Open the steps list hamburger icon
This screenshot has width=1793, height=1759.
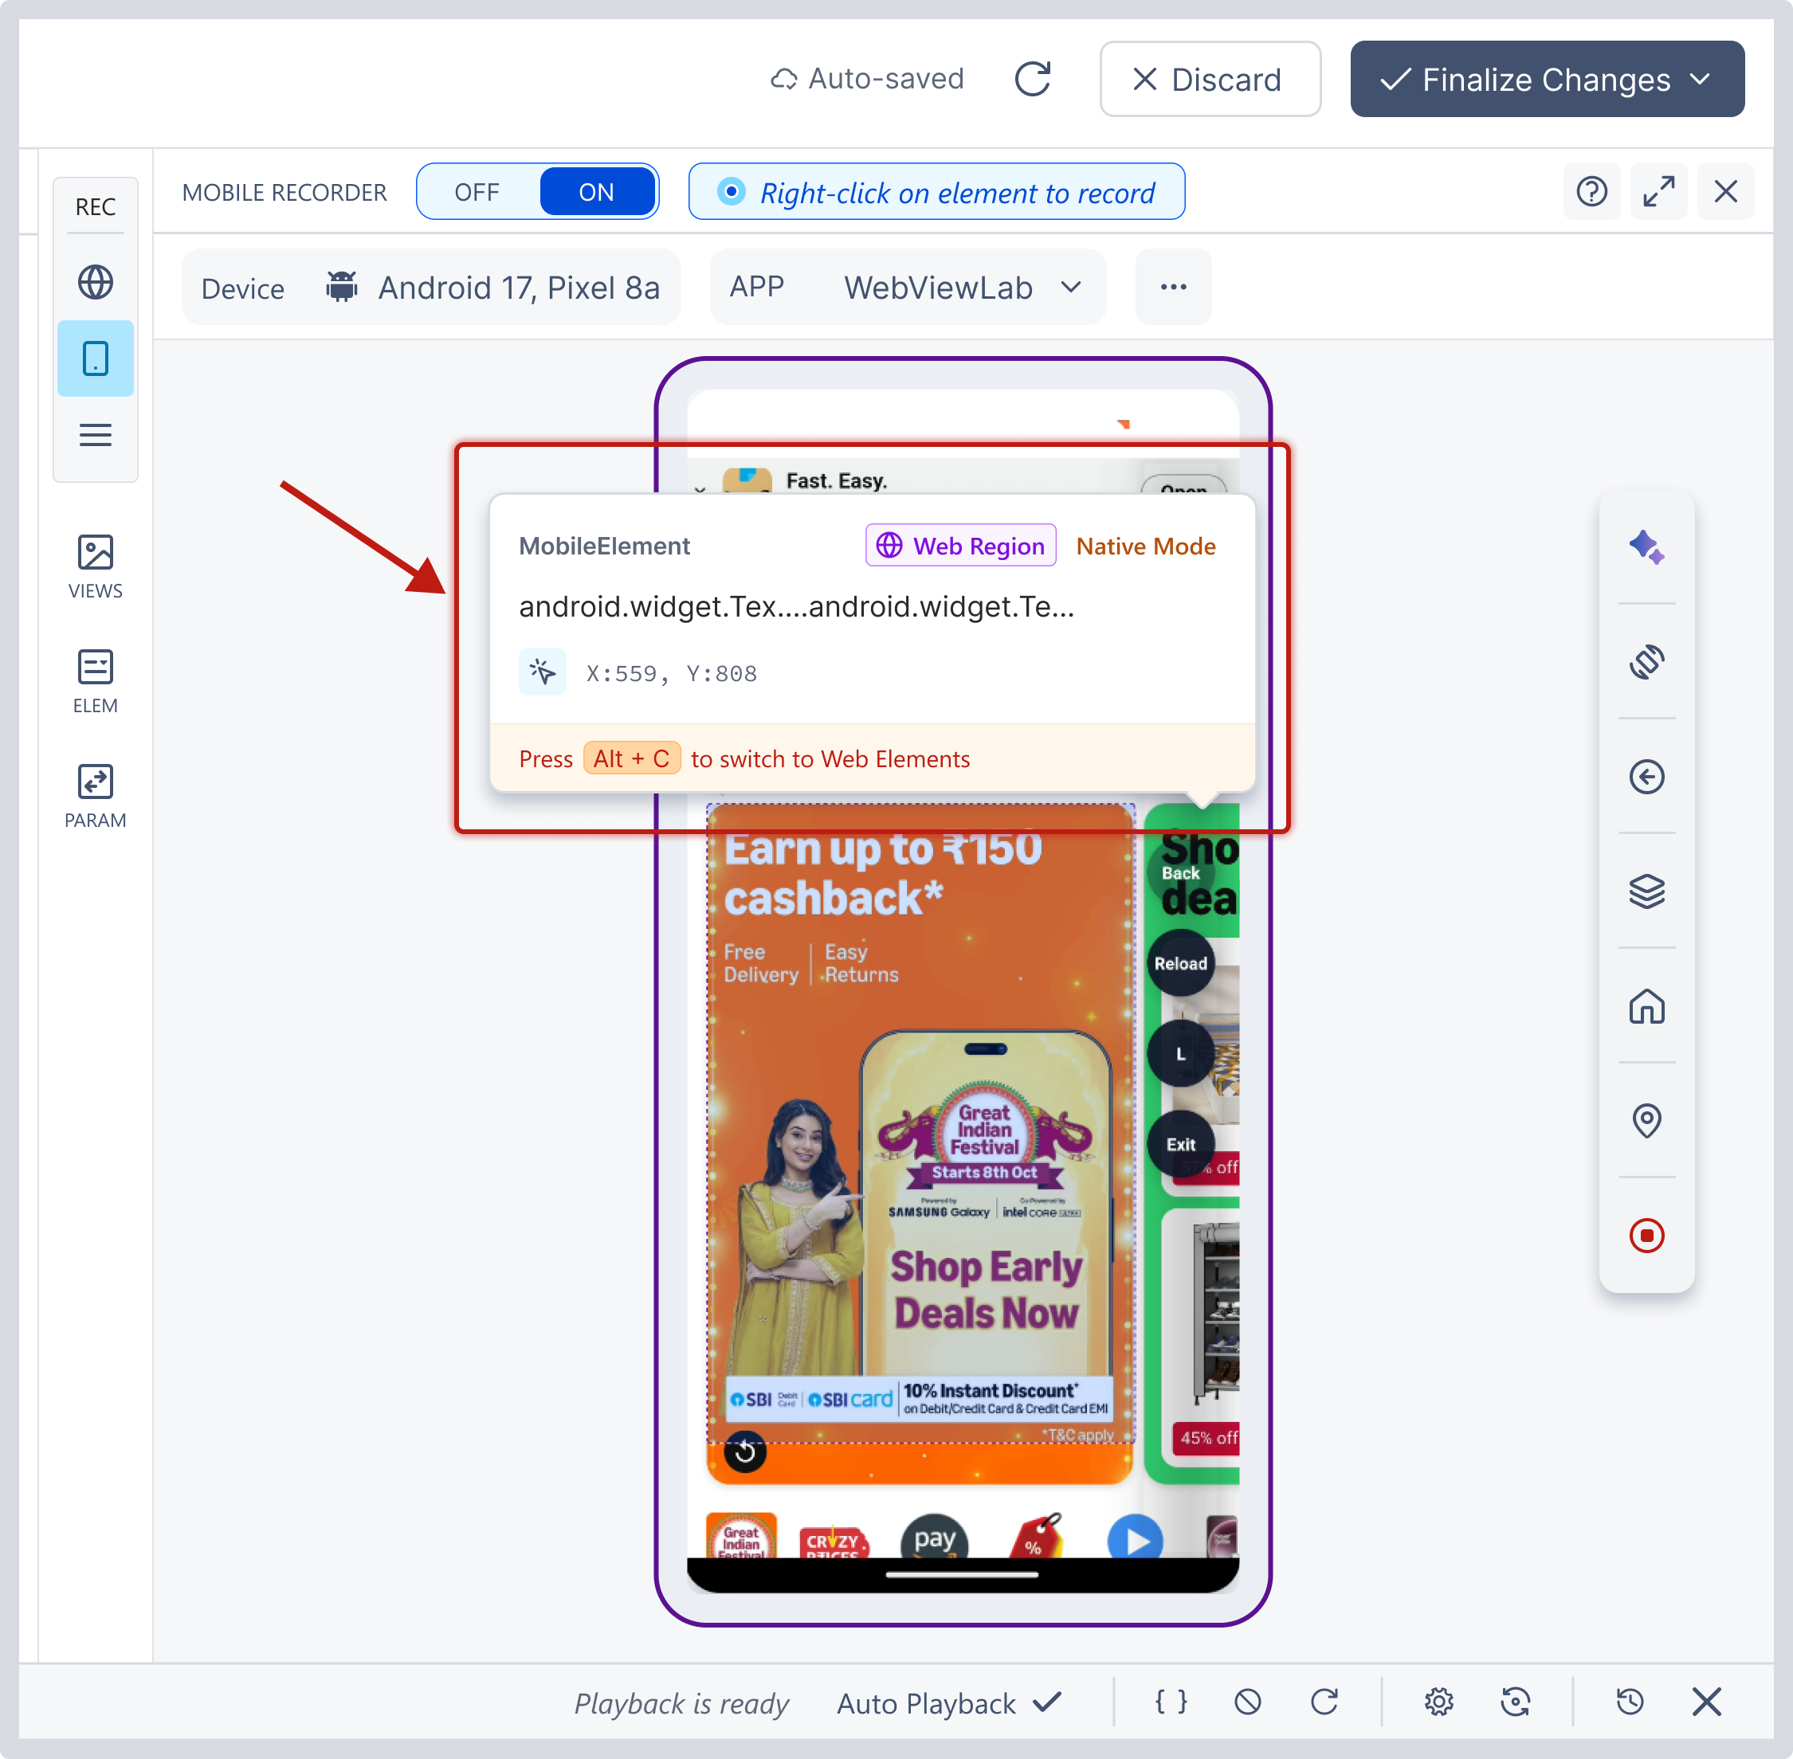click(95, 434)
